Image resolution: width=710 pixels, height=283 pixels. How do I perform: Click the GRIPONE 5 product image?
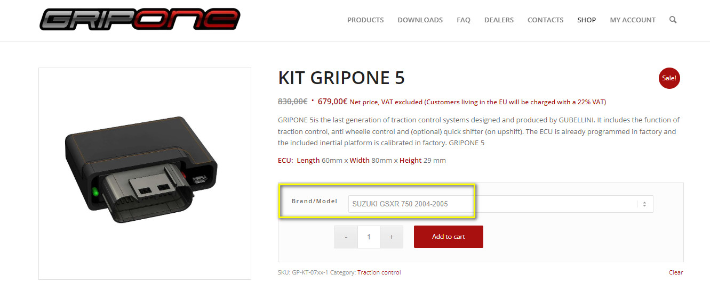pyautogui.click(x=145, y=173)
